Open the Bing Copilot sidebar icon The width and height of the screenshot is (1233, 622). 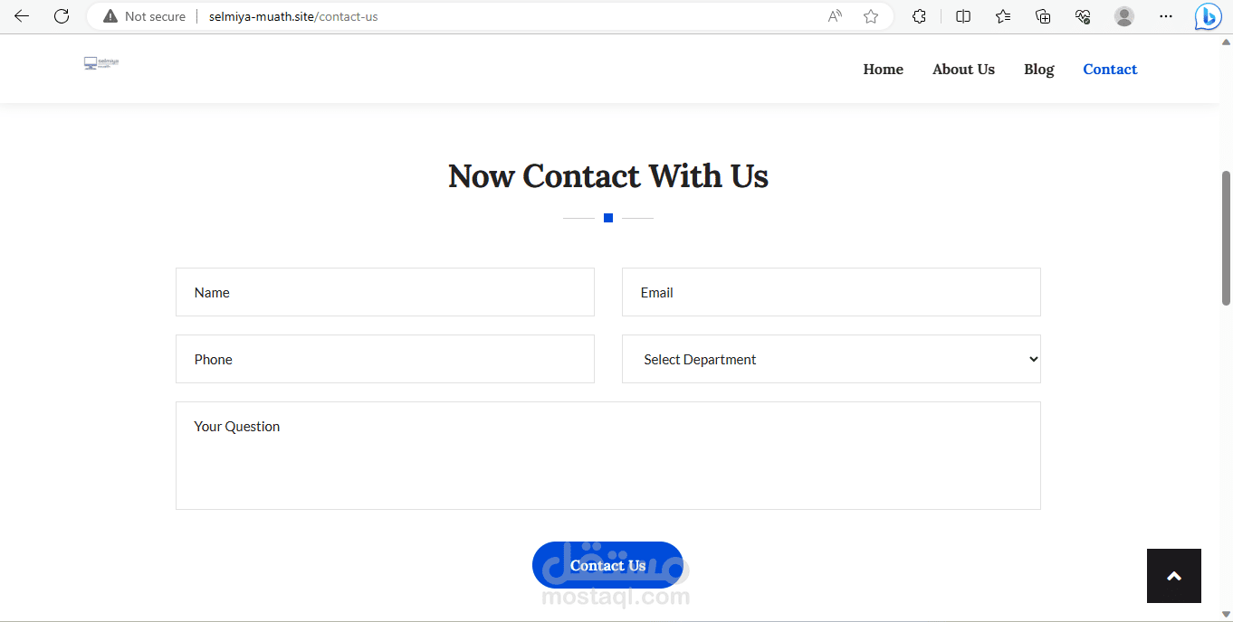(x=1208, y=16)
